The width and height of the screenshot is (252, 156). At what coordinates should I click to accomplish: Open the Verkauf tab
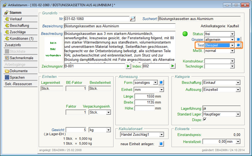20,19
